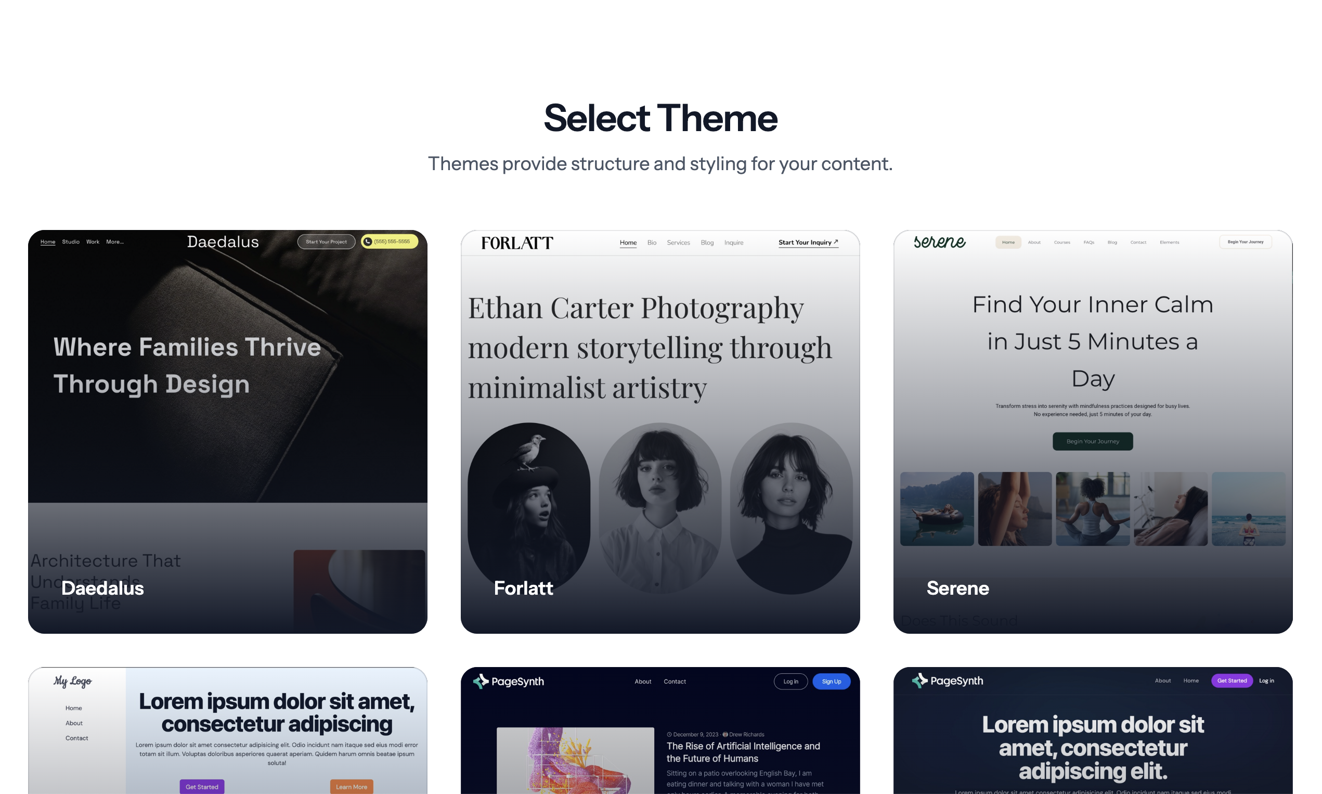Click the PageSynth logo beside Get Started
The width and height of the screenshot is (1322, 794).
(x=947, y=681)
